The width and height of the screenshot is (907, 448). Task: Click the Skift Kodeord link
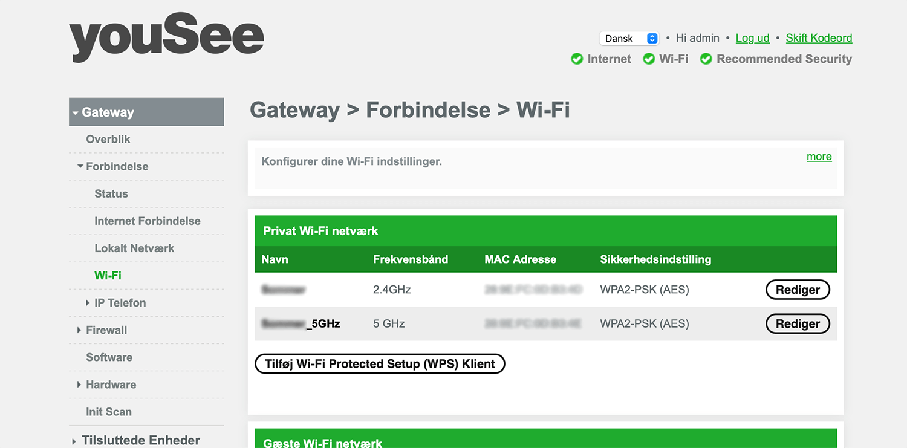click(819, 38)
